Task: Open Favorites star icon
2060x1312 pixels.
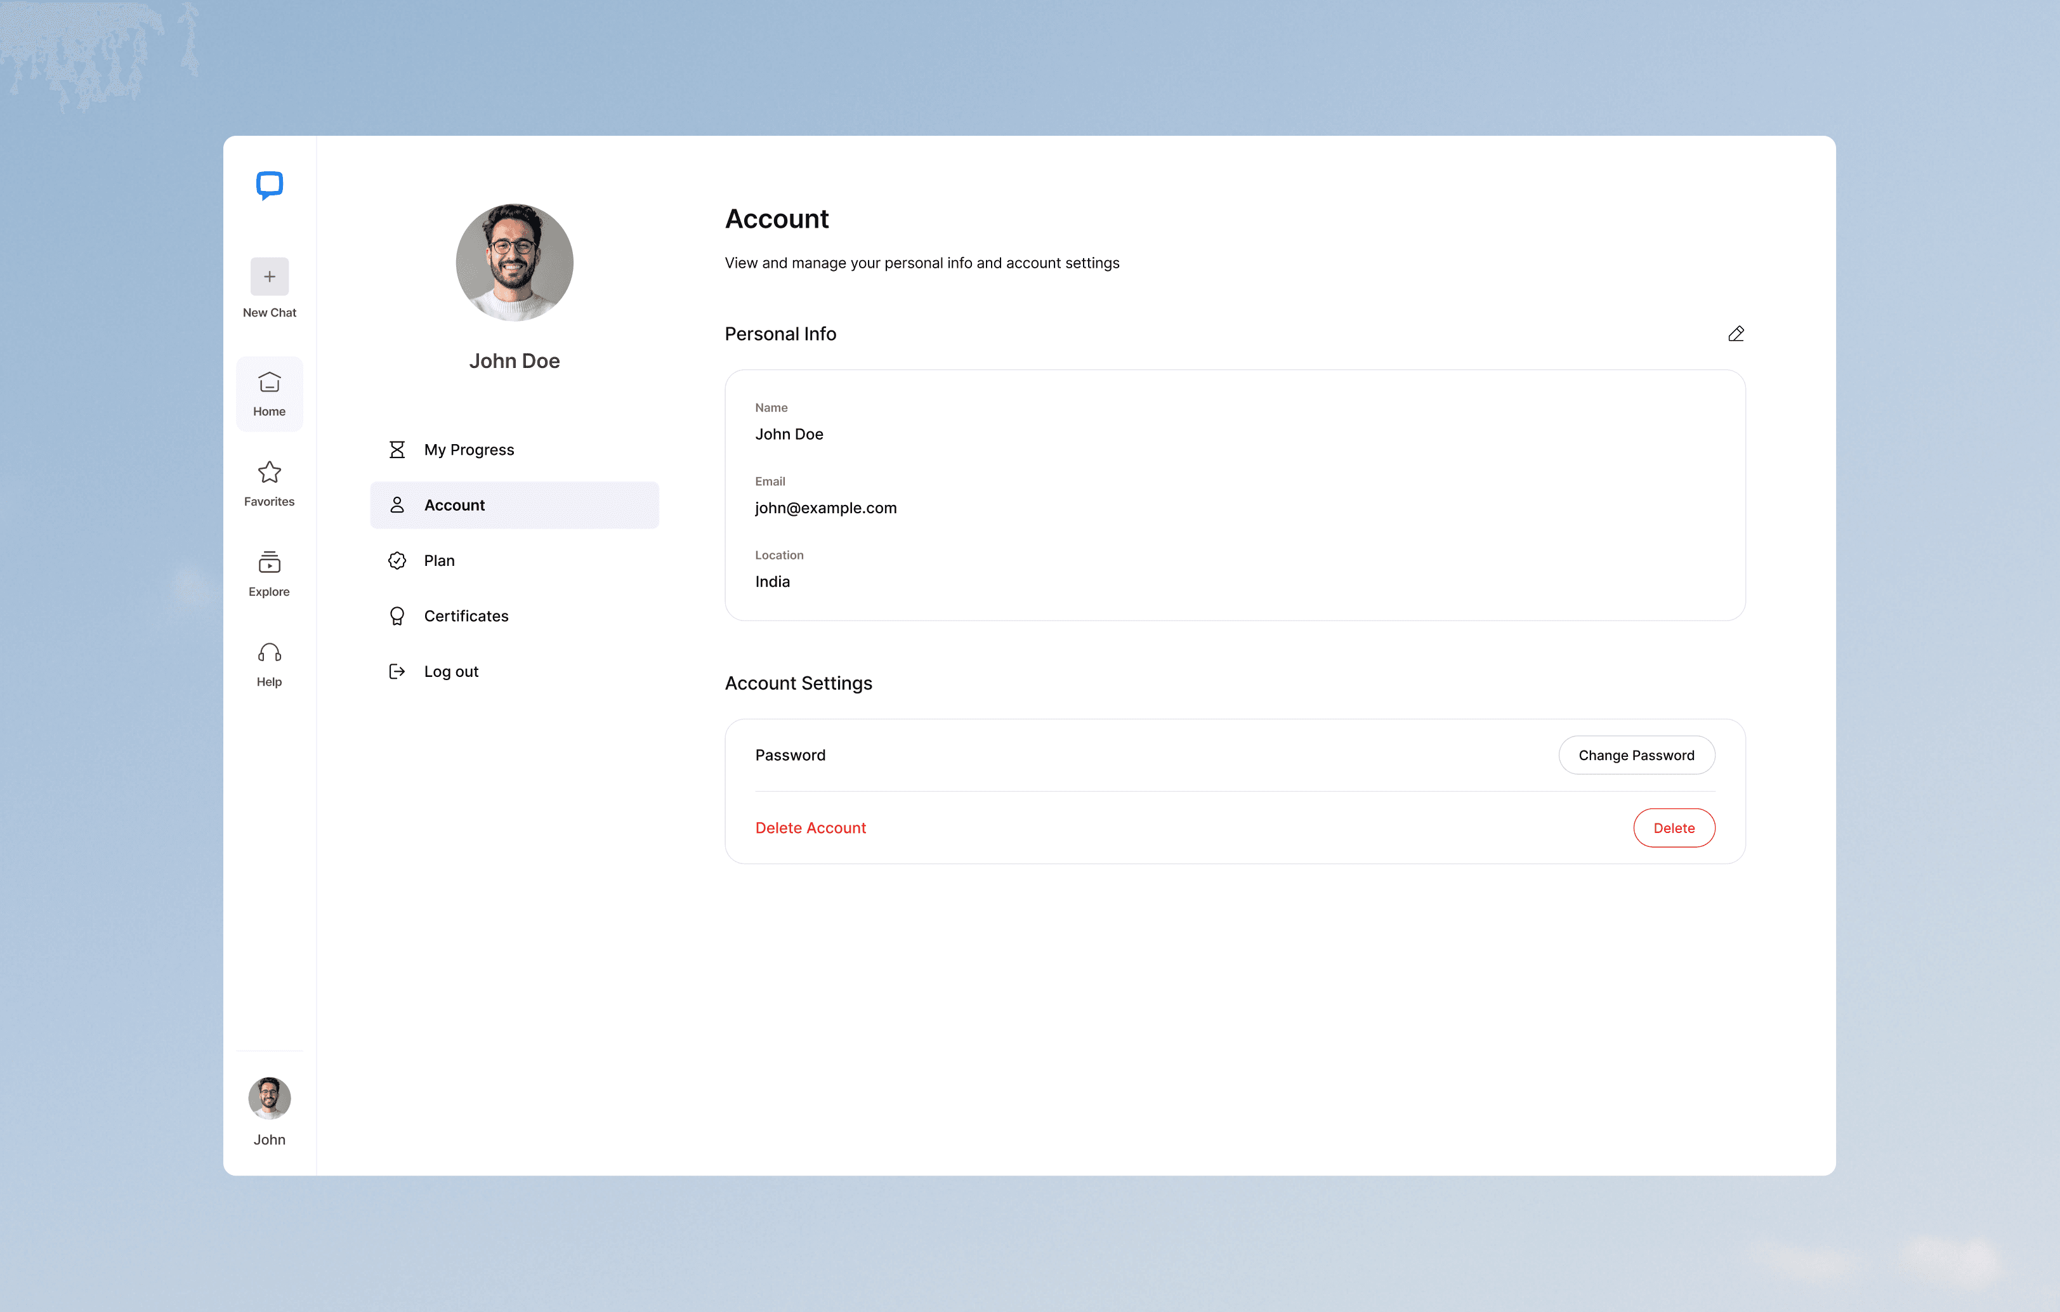Action: coord(270,473)
